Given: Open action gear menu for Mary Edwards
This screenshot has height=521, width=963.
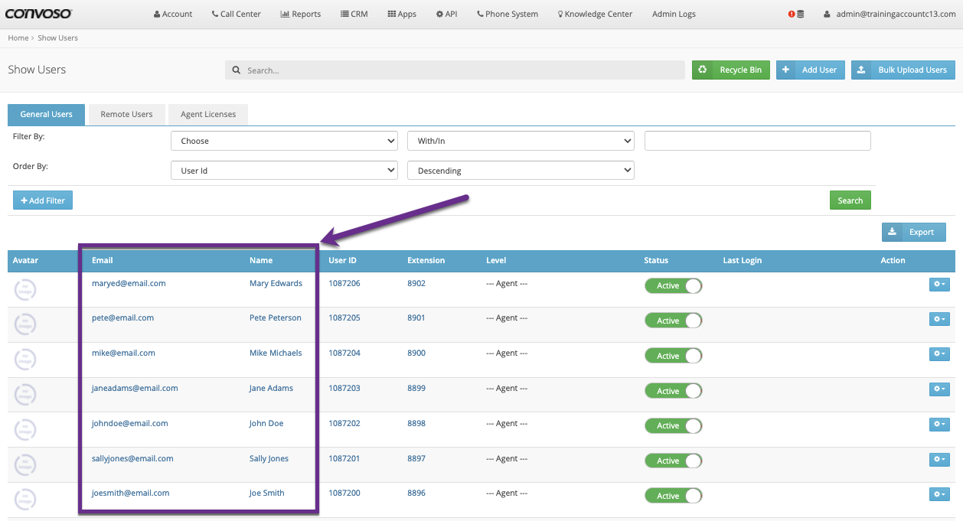Looking at the screenshot, I should (x=939, y=284).
